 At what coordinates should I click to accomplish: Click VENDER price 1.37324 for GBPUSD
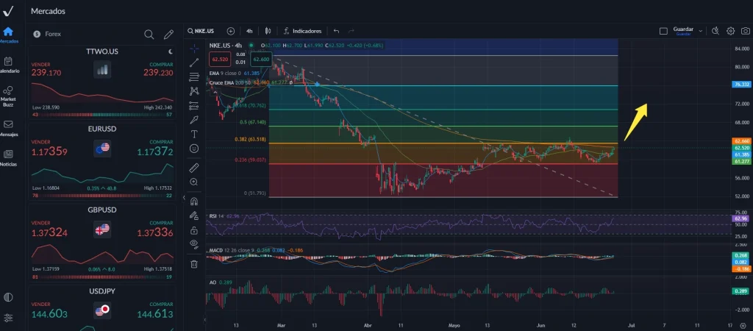click(x=49, y=233)
